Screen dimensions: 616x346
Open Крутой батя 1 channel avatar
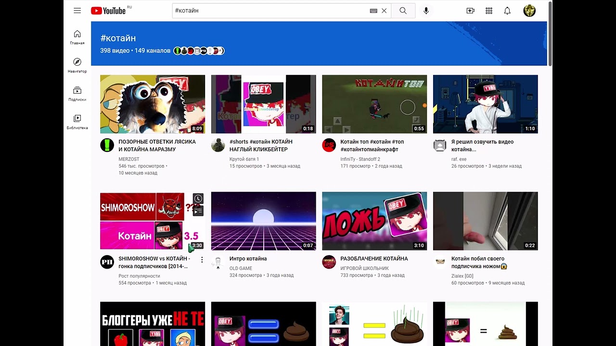(218, 145)
